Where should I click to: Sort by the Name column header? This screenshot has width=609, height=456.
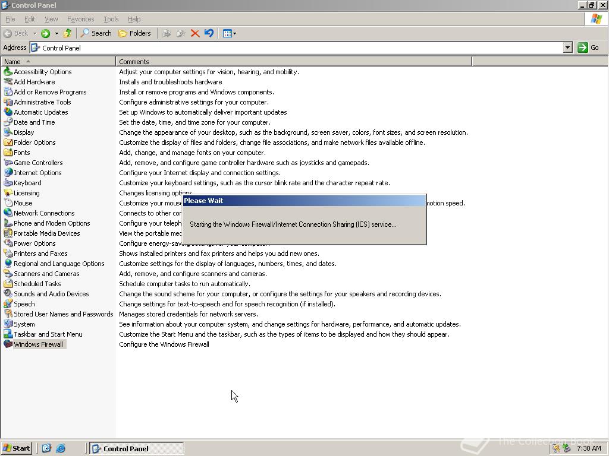(58, 61)
